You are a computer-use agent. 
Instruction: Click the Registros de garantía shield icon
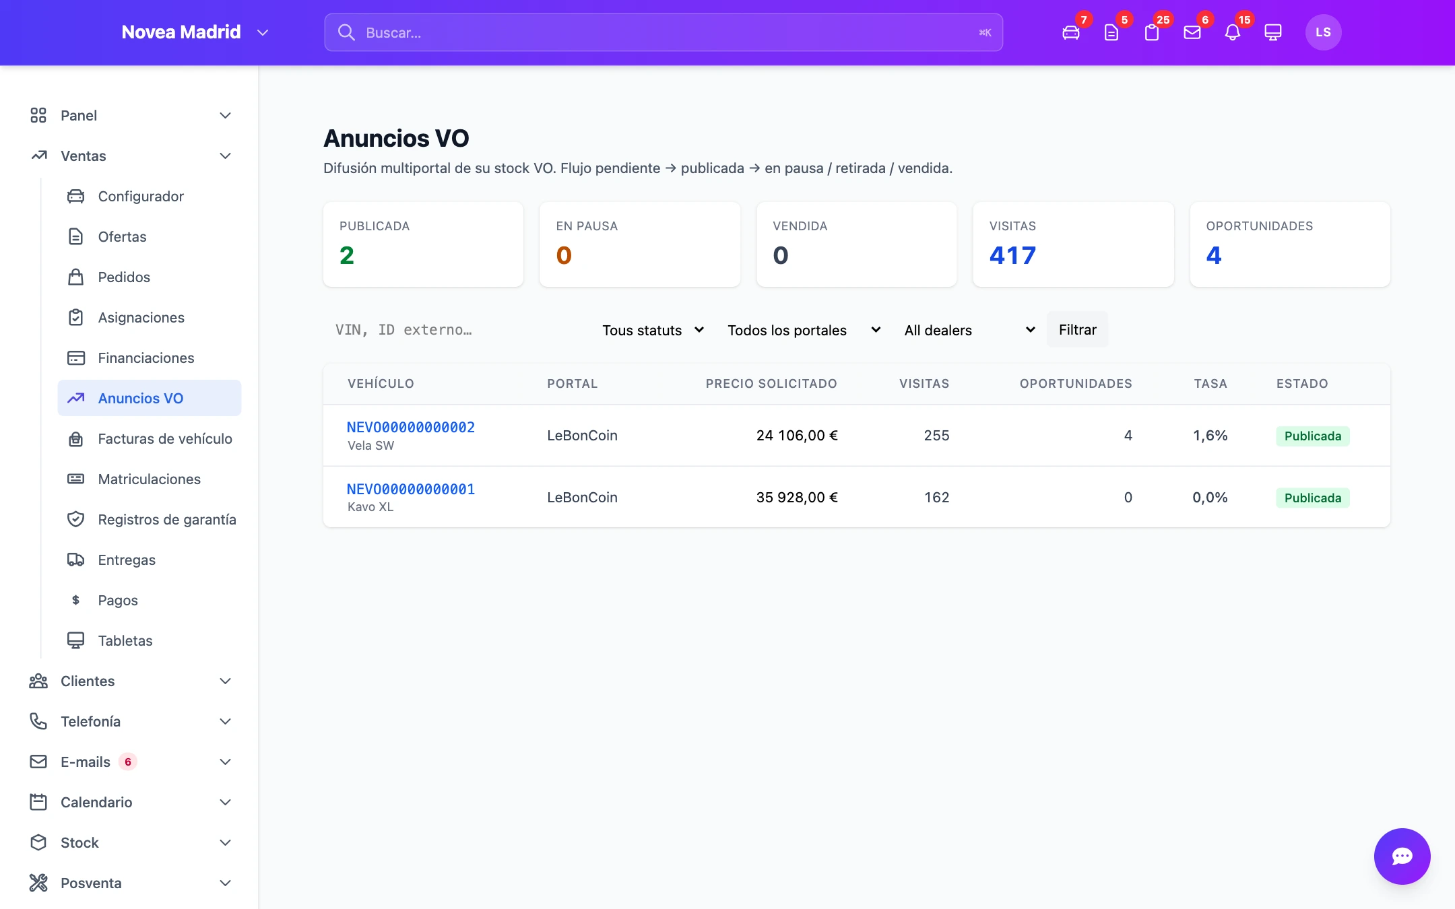76,519
